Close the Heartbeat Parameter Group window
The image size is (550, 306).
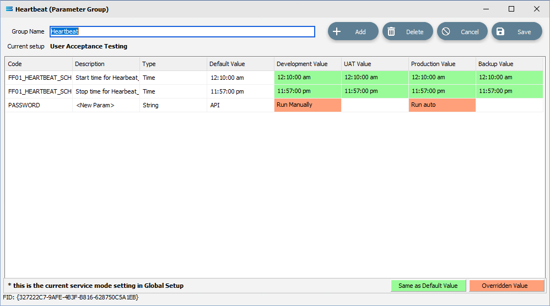(x=537, y=9)
